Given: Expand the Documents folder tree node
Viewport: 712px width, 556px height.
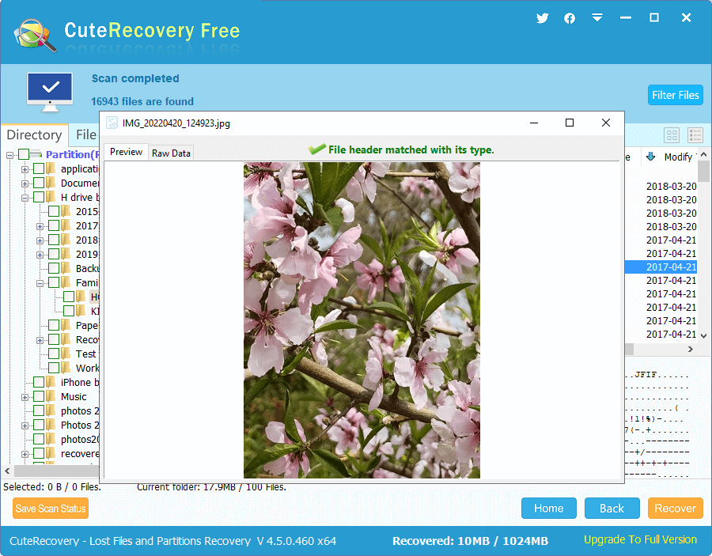Looking at the screenshot, I should click(25, 183).
